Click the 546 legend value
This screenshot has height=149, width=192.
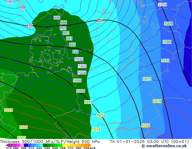tap(55, 148)
